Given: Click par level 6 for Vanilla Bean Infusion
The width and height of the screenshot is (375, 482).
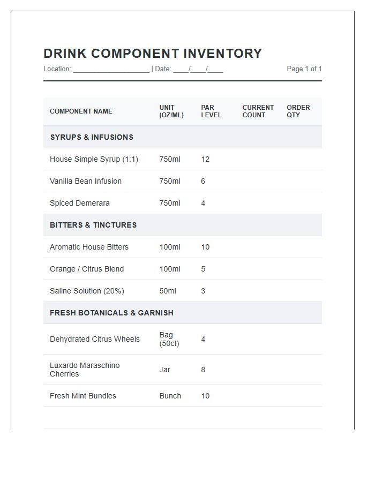Looking at the screenshot, I should tap(203, 181).
